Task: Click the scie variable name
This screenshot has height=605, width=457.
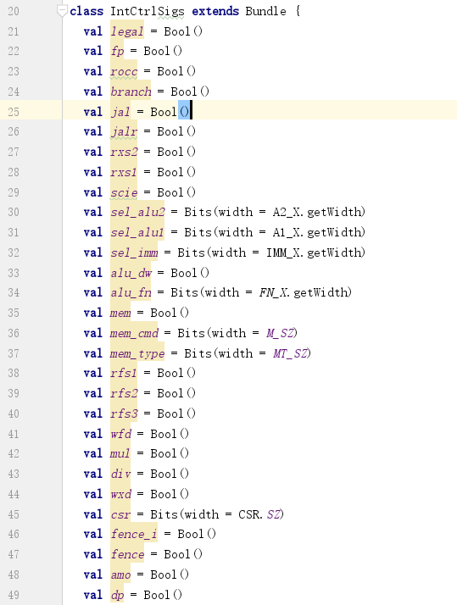Action: (124, 192)
